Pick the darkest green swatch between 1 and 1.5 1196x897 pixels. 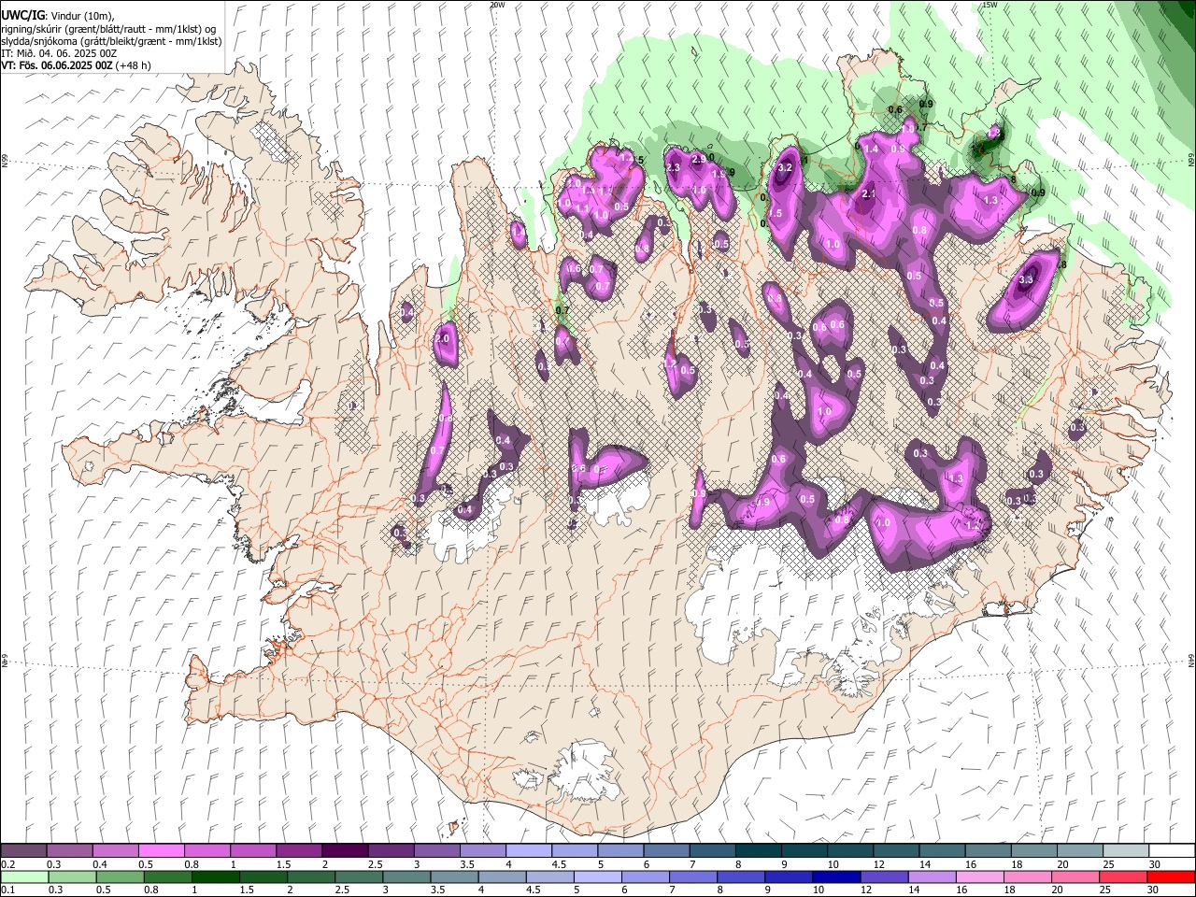tap(215, 877)
